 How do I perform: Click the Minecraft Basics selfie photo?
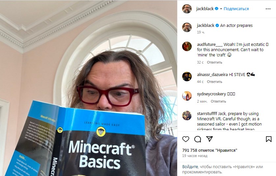pos(89,88)
